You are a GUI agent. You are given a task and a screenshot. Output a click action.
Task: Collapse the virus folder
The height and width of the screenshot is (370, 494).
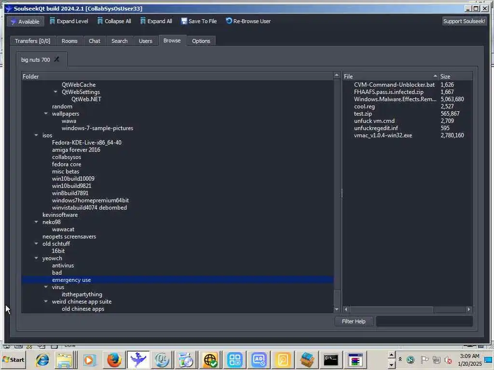coord(46,287)
